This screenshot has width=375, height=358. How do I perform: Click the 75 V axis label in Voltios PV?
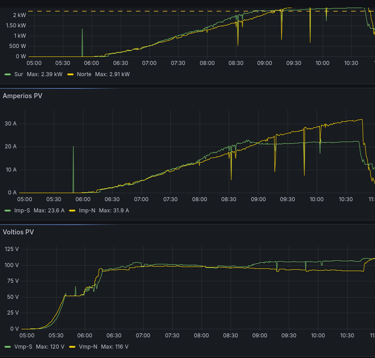[13, 281]
